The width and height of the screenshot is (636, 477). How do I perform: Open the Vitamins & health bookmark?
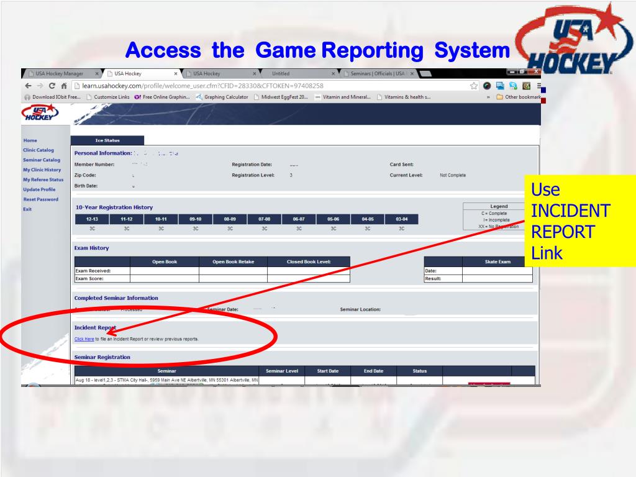404,97
